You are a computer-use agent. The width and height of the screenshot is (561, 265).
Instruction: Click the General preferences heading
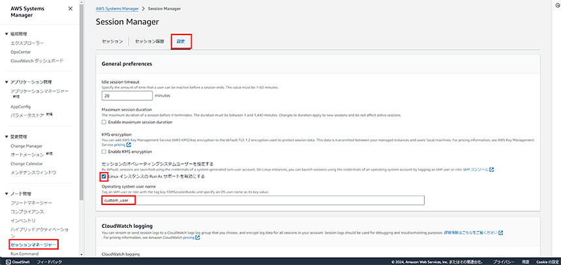[127, 64]
